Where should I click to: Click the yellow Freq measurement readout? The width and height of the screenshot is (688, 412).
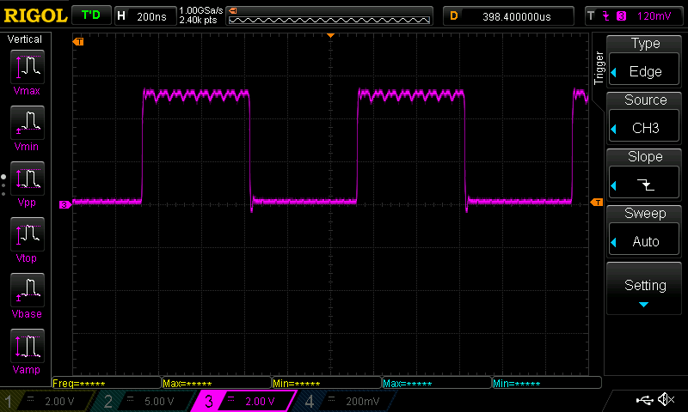tap(107, 384)
